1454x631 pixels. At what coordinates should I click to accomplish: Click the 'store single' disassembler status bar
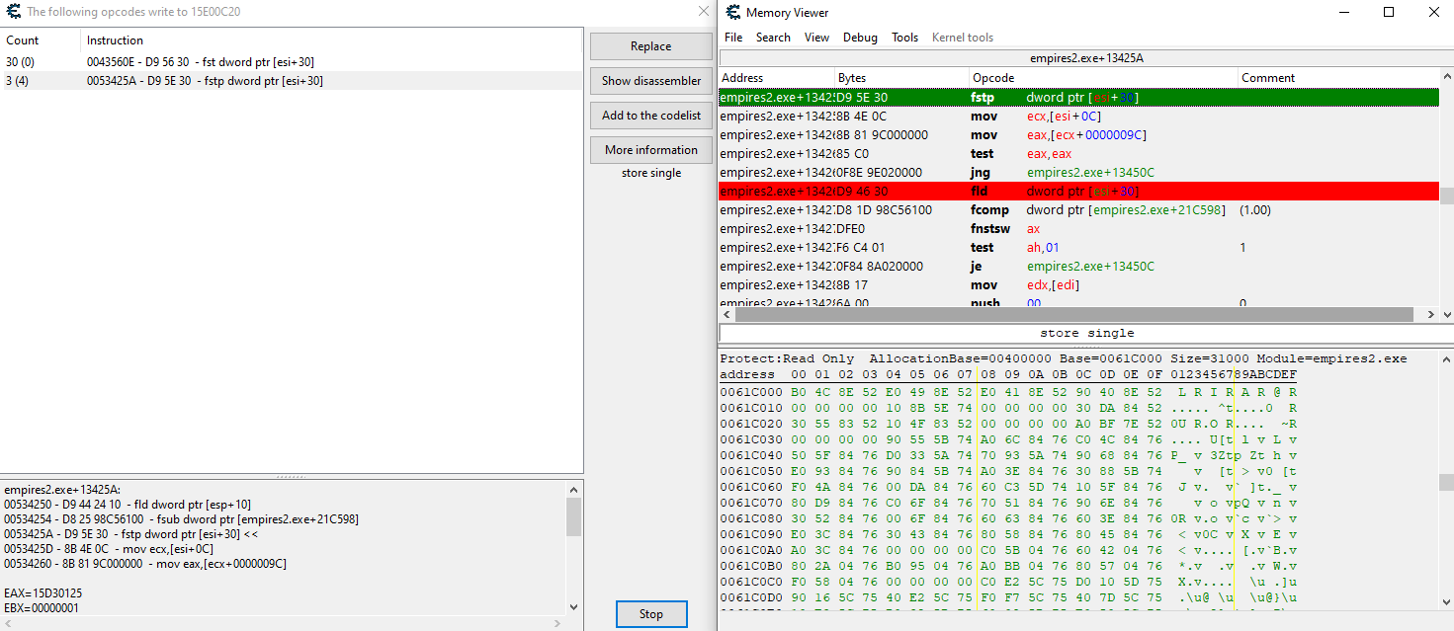pos(1086,333)
